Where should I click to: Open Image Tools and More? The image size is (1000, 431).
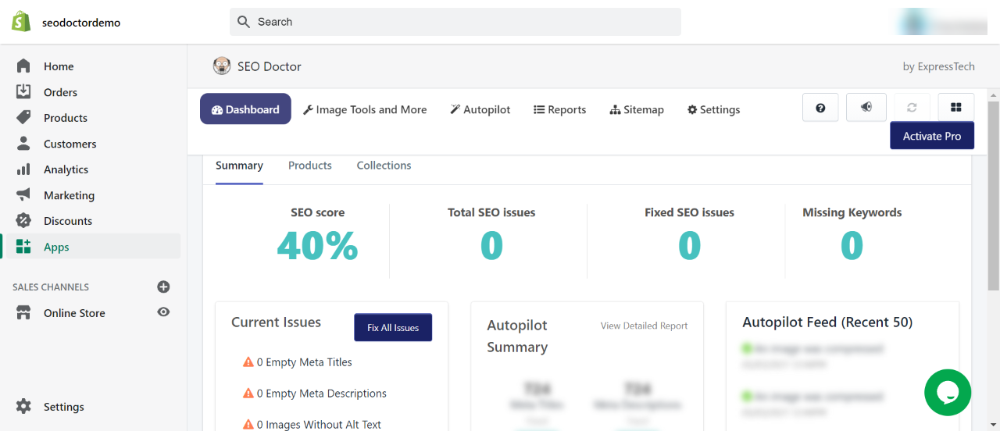[x=365, y=109]
